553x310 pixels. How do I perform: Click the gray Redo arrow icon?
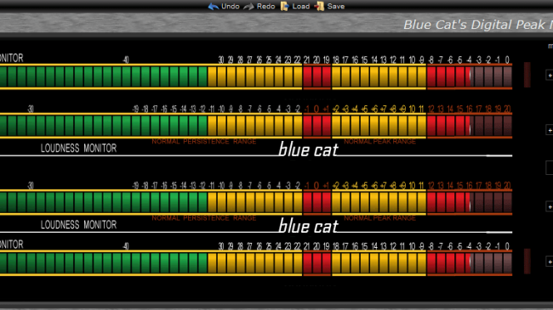click(249, 6)
